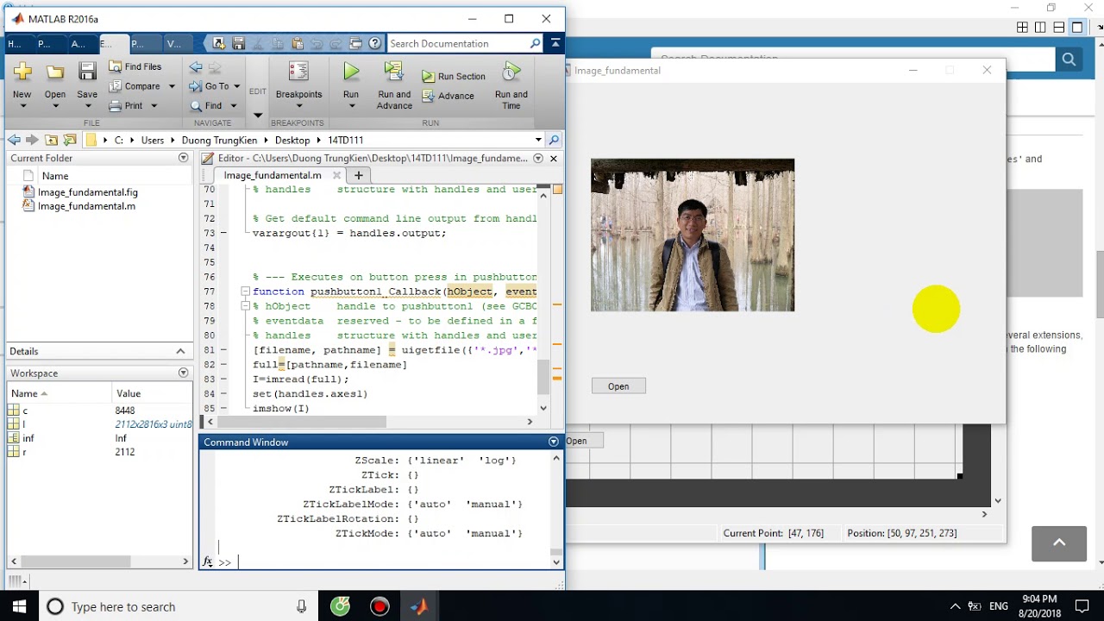Screen dimensions: 1104x621
Task: Expand the EDIT section arrow
Action: 258,115
